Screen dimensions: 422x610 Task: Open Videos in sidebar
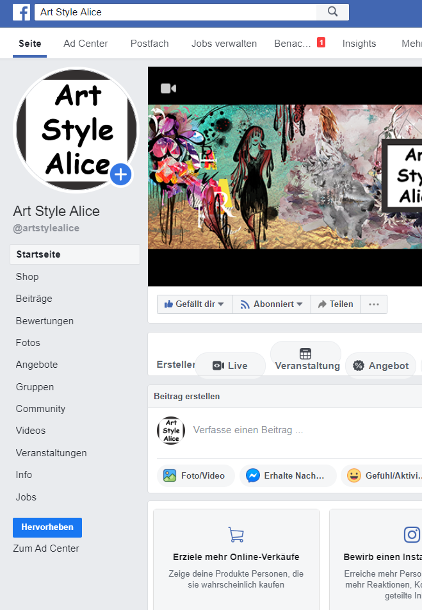(31, 431)
